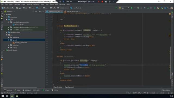Open the Build menu
This screenshot has height=98, width=174.
tap(42, 4)
